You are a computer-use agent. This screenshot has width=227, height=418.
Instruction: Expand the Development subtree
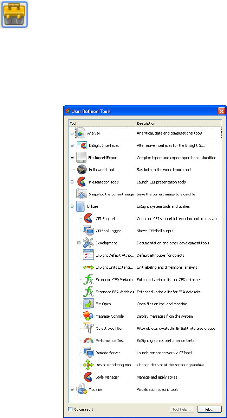tap(79, 243)
